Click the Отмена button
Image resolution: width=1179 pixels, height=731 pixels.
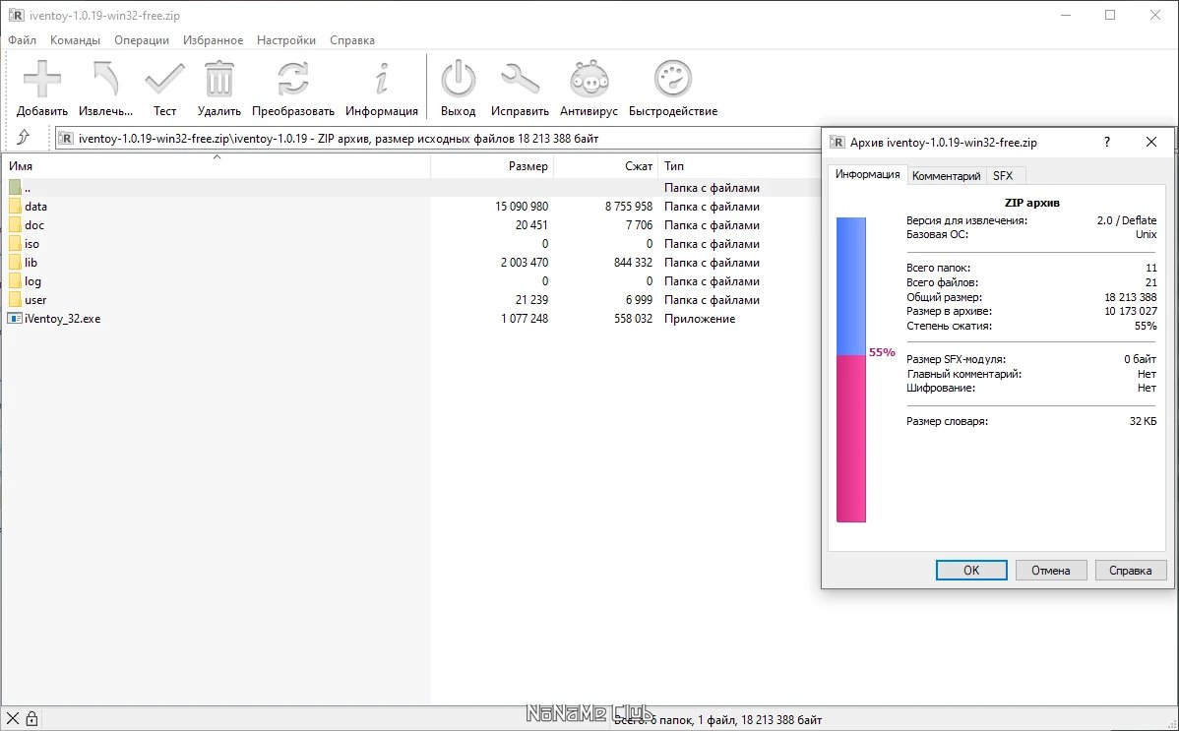click(1051, 570)
